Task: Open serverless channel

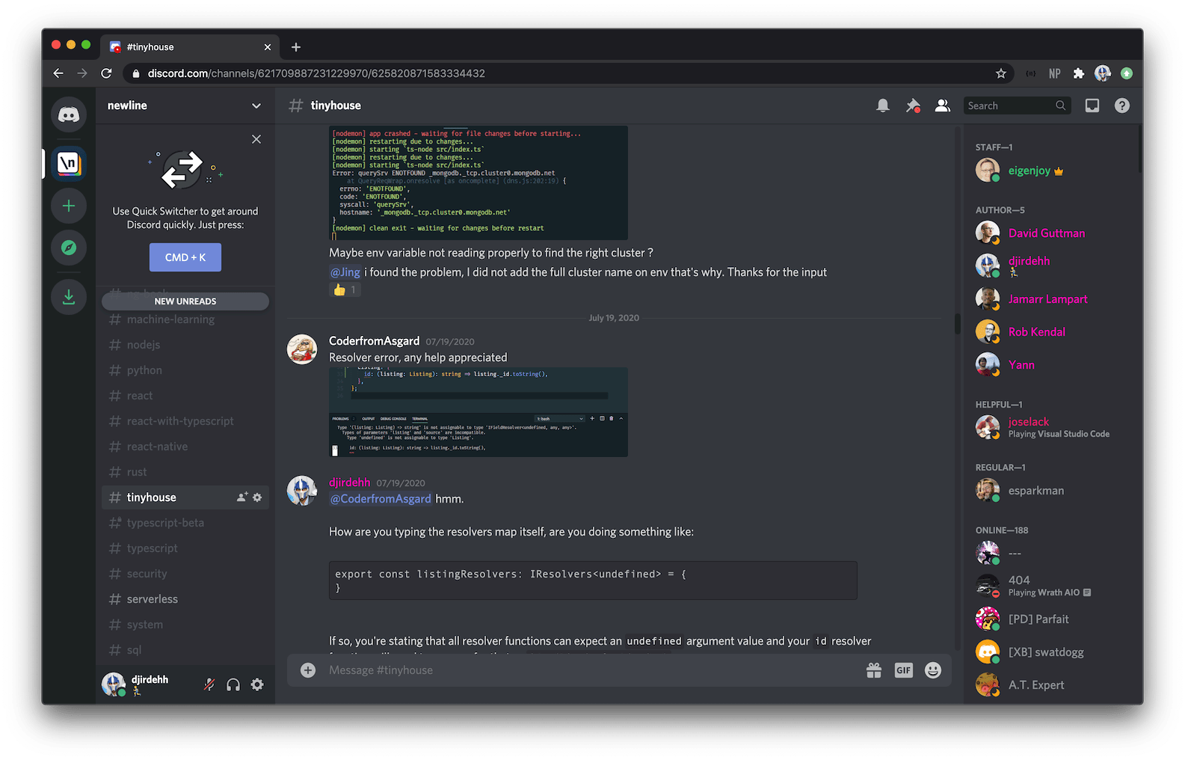Action: (x=185, y=599)
